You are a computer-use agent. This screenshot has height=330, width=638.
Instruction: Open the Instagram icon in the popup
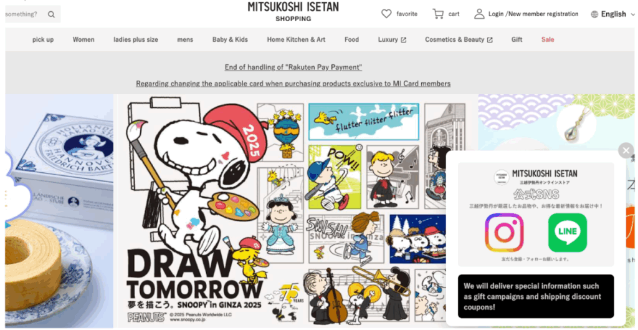pyautogui.click(x=504, y=233)
